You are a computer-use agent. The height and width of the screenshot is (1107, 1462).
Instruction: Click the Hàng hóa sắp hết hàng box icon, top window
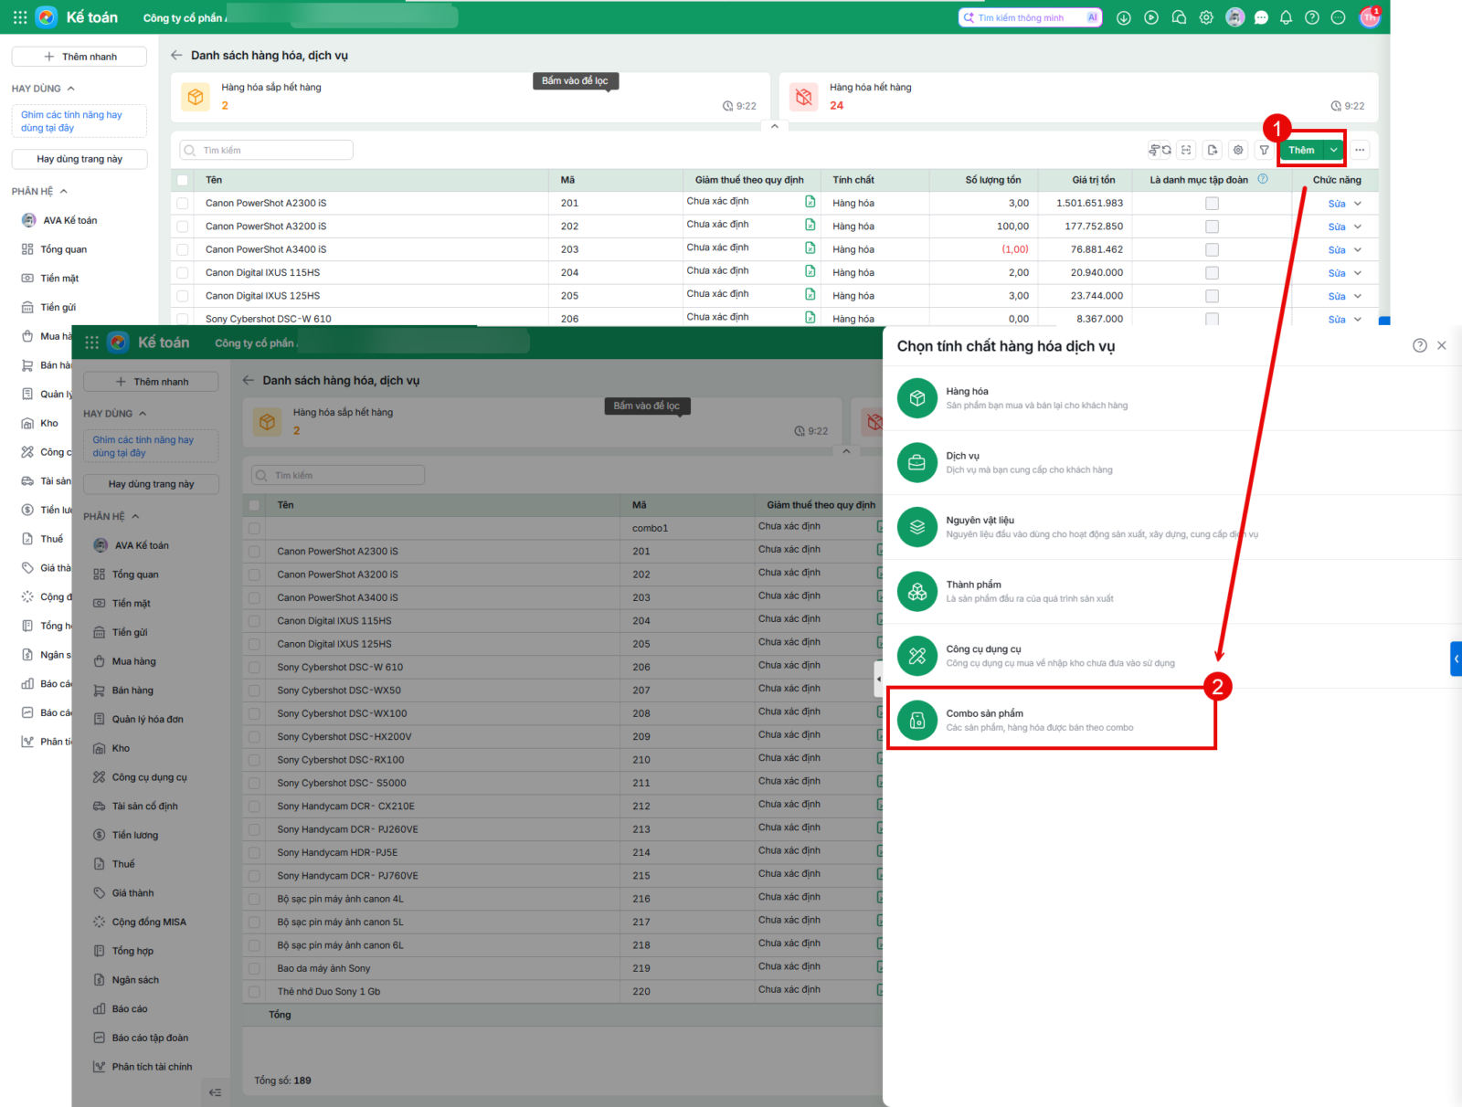[x=195, y=96]
